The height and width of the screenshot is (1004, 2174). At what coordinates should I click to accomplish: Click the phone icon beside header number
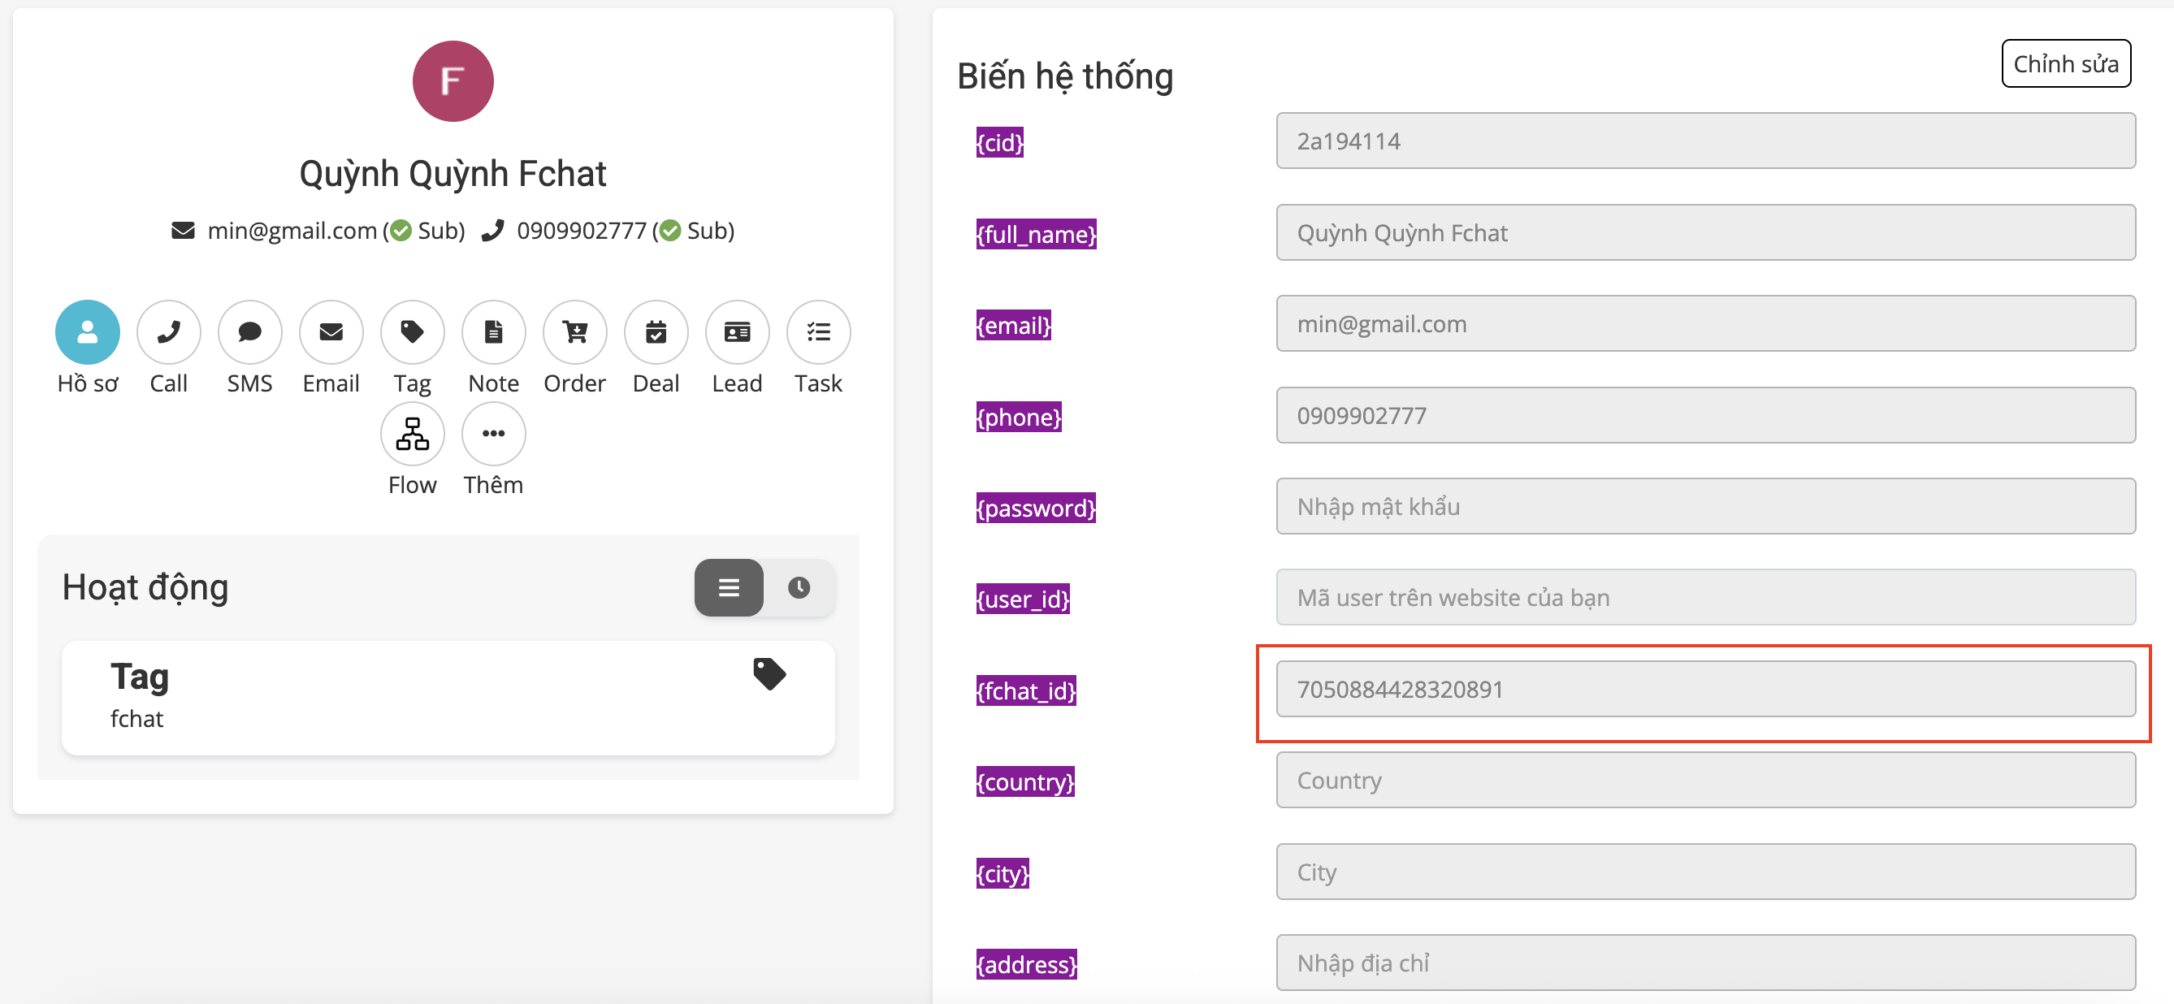493,231
